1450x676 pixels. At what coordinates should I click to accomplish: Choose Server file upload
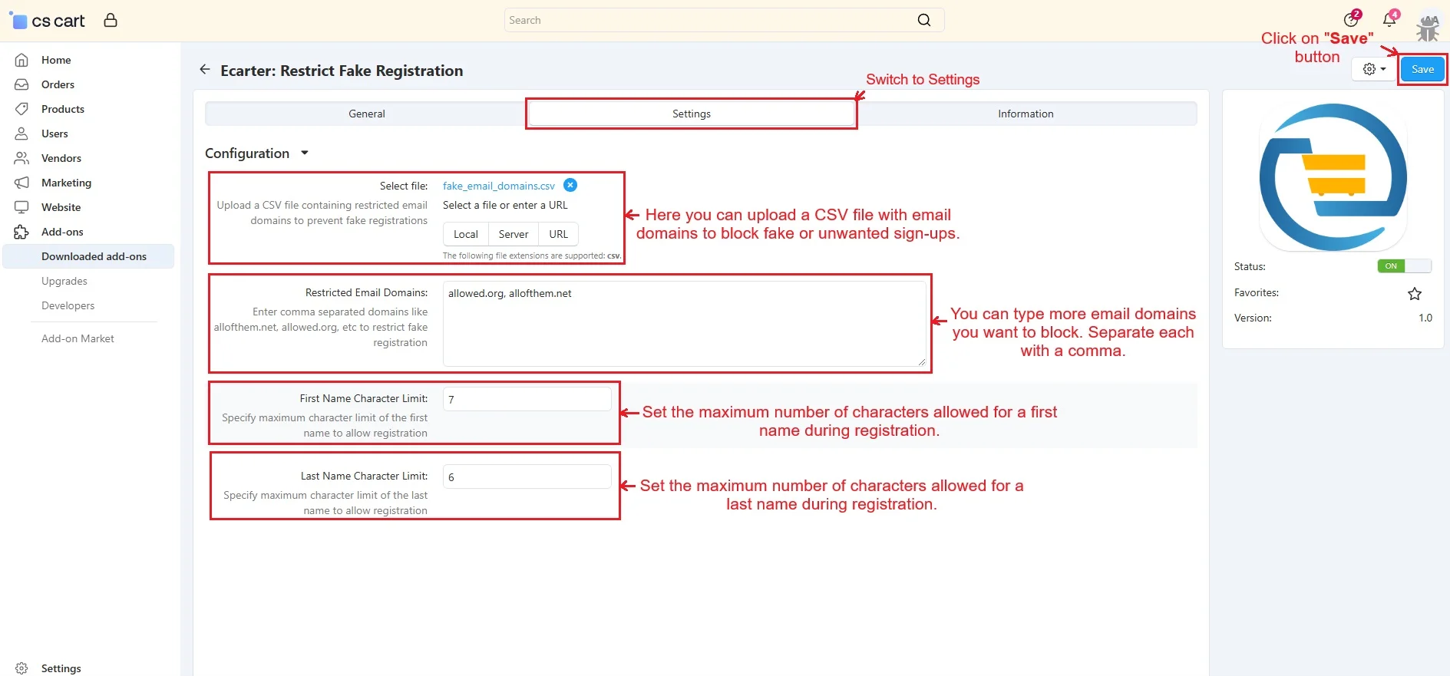pos(514,234)
